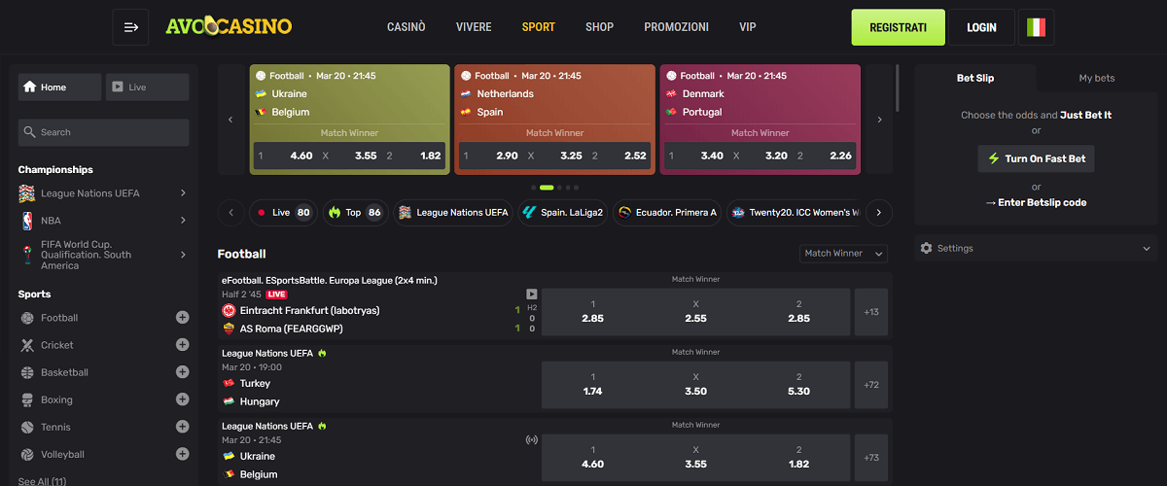Open the Live sidebar button
1167x486 pixels.
pyautogui.click(x=147, y=87)
